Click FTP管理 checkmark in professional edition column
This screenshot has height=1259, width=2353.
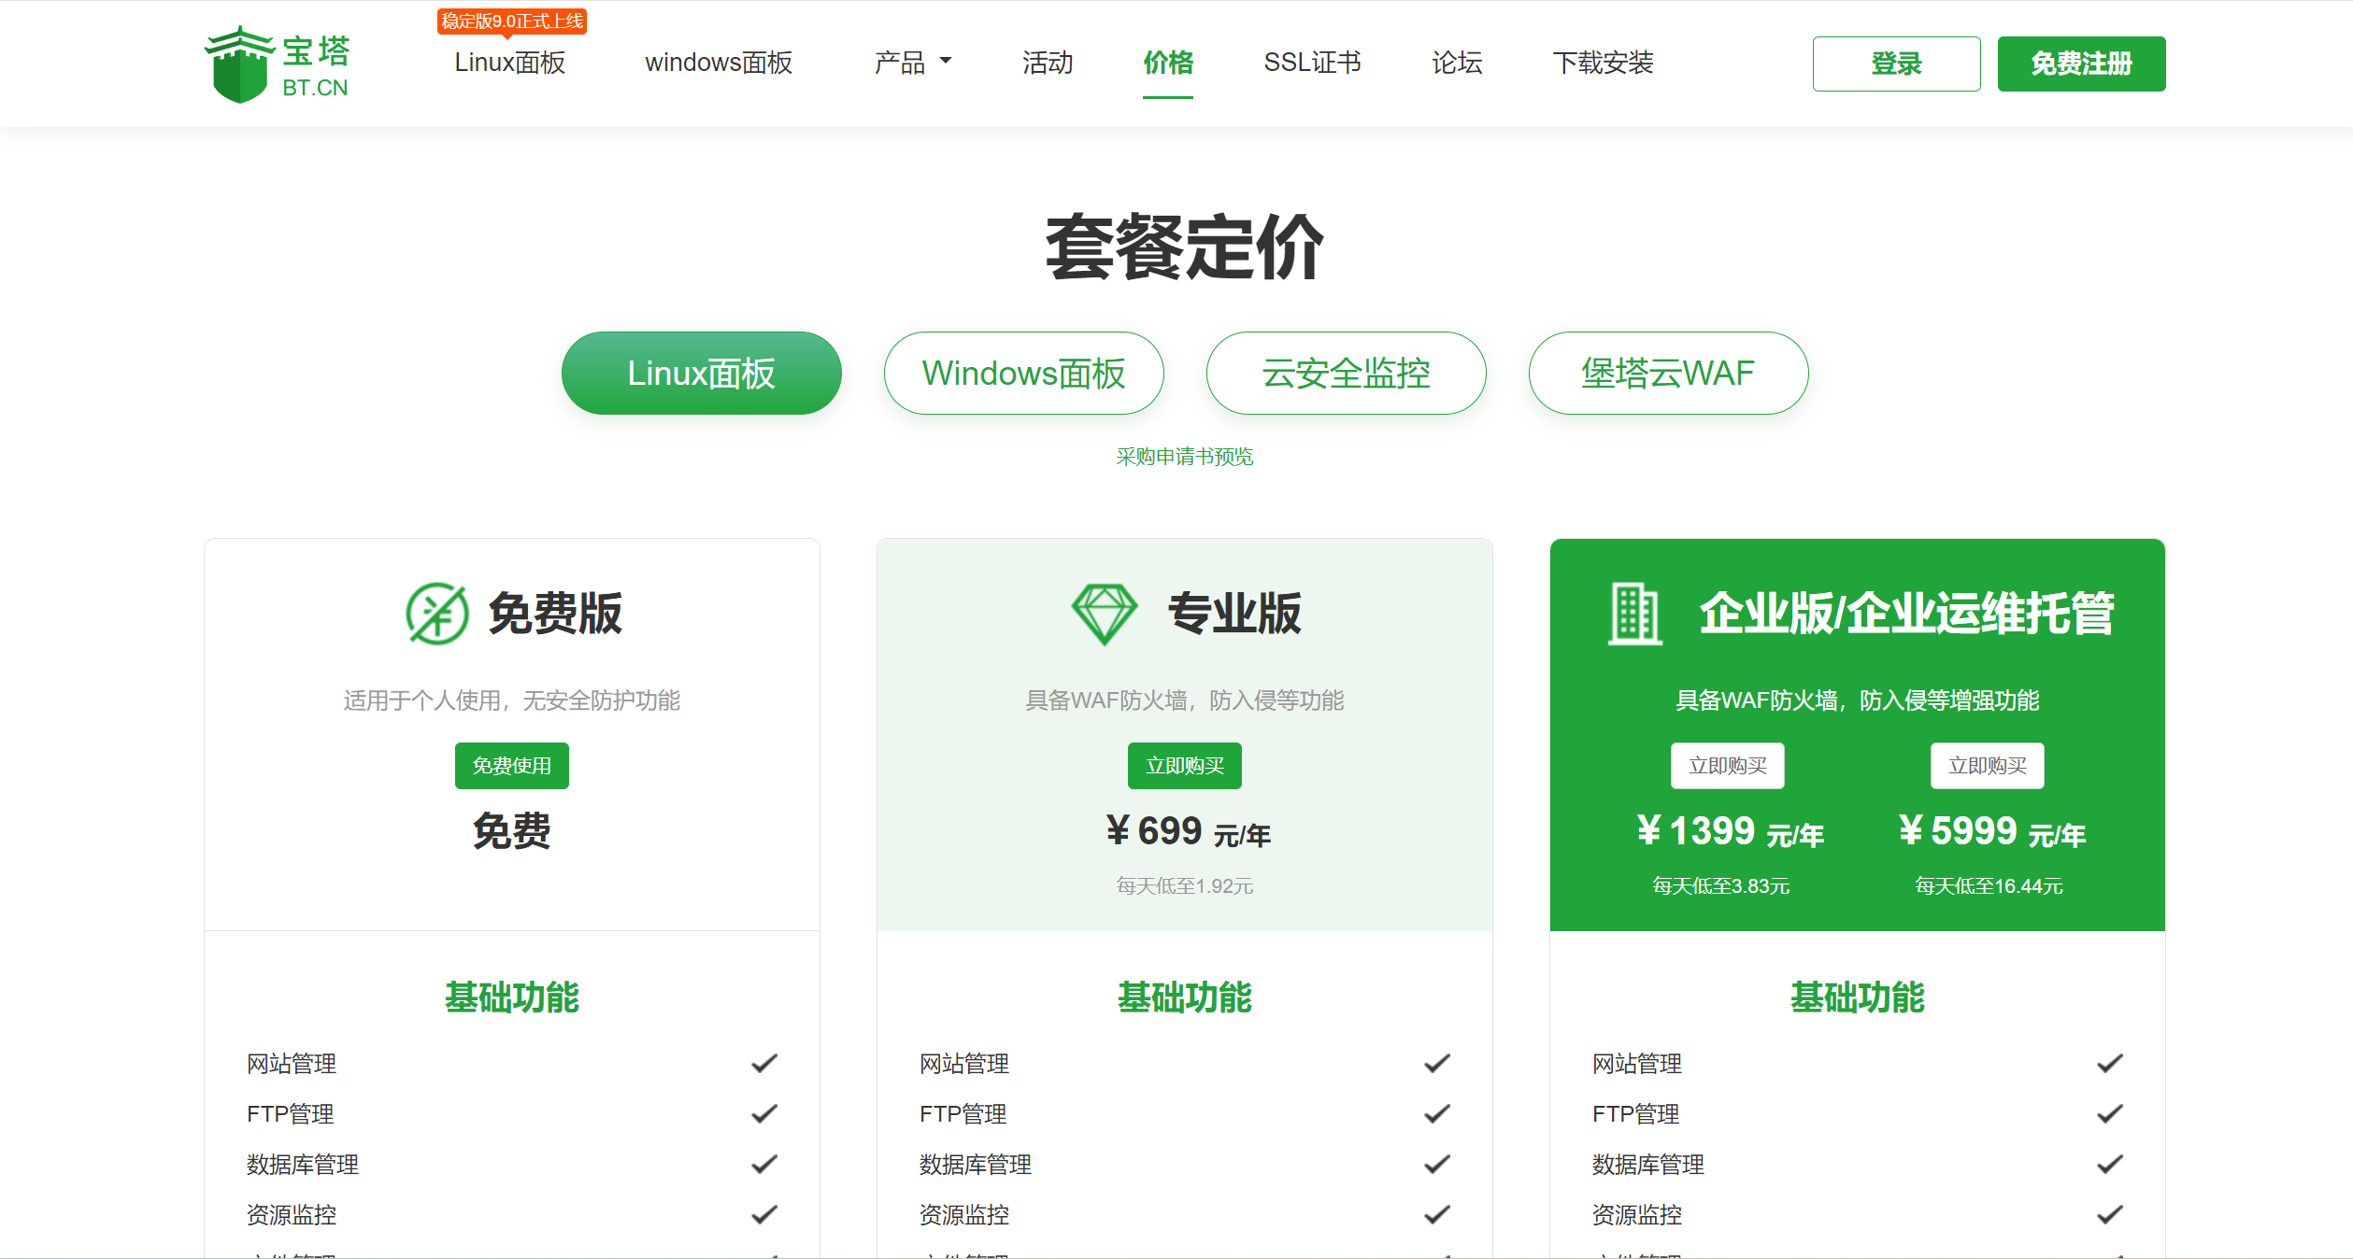(1436, 1114)
